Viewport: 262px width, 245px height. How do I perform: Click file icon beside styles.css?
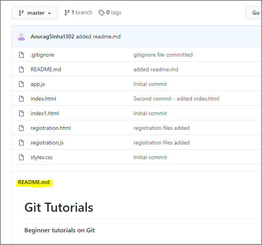tap(22, 158)
